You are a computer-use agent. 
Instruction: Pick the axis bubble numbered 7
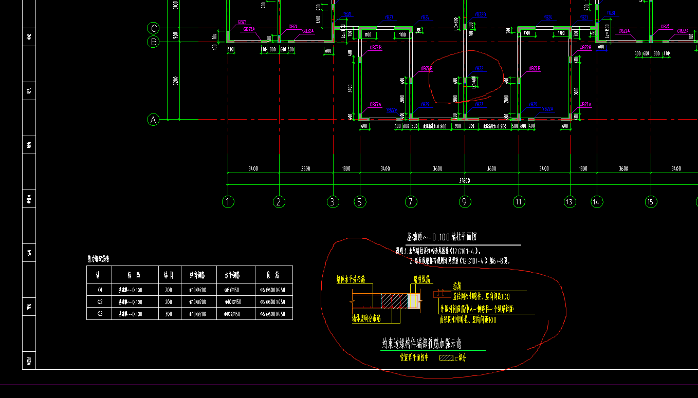coord(411,202)
